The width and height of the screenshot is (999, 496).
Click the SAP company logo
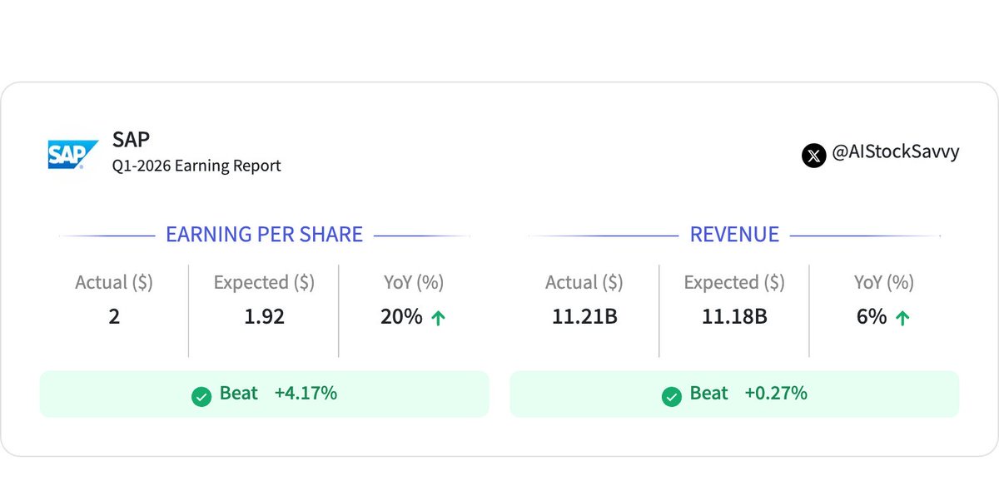tap(72, 155)
